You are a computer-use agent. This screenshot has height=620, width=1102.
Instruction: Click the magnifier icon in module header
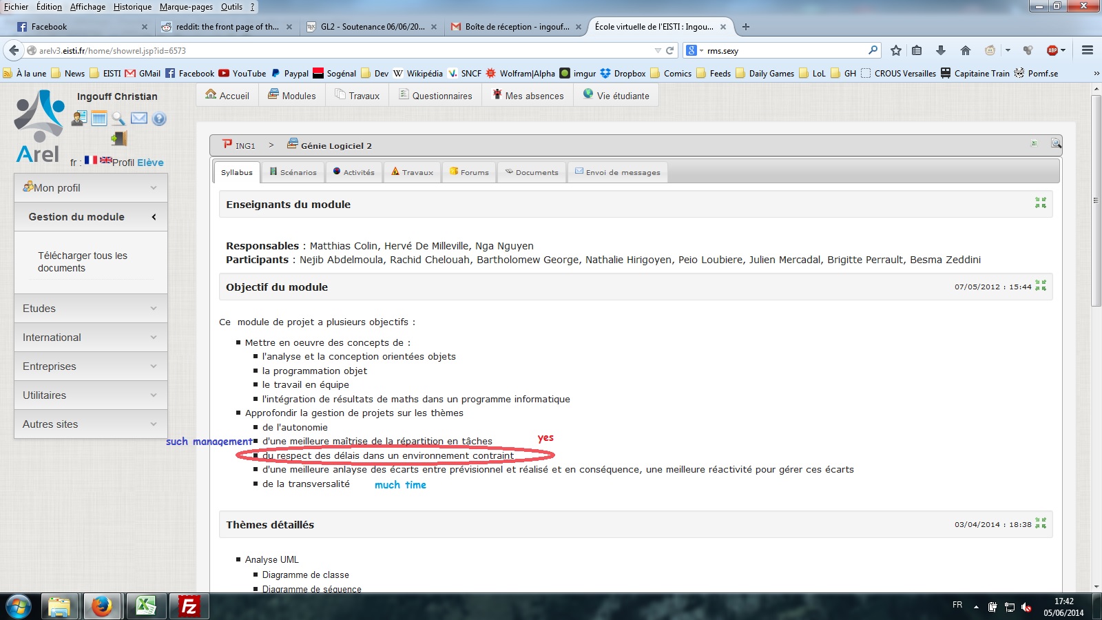(1055, 143)
